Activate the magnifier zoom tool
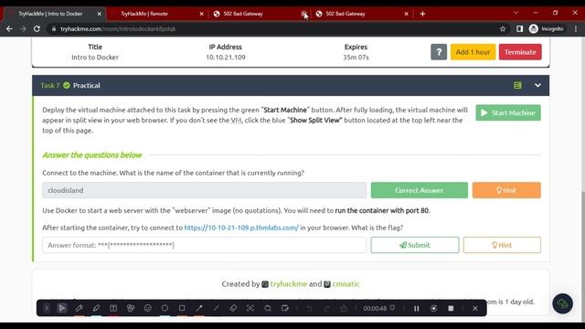This screenshot has height=329, width=585. (268, 308)
